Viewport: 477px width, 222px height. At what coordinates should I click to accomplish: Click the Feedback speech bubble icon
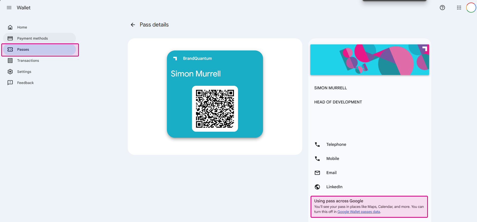(10, 83)
